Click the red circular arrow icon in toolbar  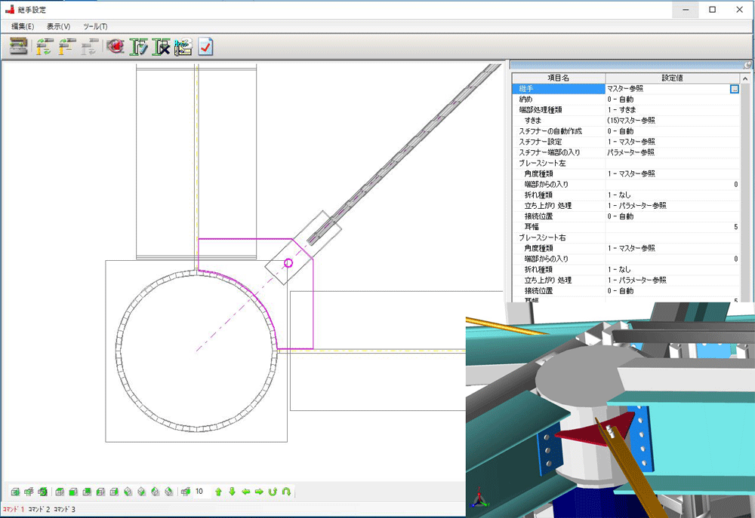115,48
